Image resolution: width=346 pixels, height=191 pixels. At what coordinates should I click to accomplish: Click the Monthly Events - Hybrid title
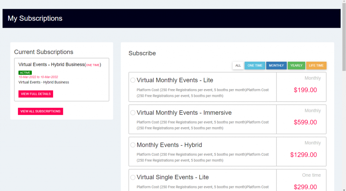click(x=169, y=145)
